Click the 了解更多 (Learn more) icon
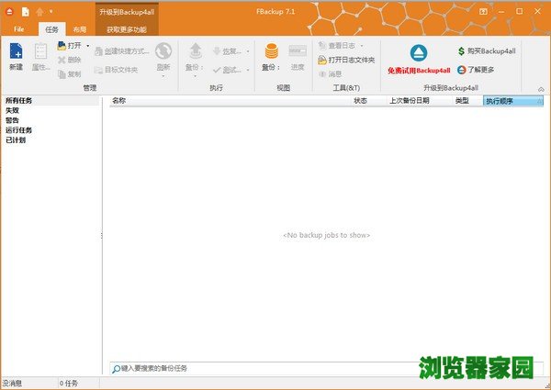The height and width of the screenshot is (390, 551). point(462,68)
